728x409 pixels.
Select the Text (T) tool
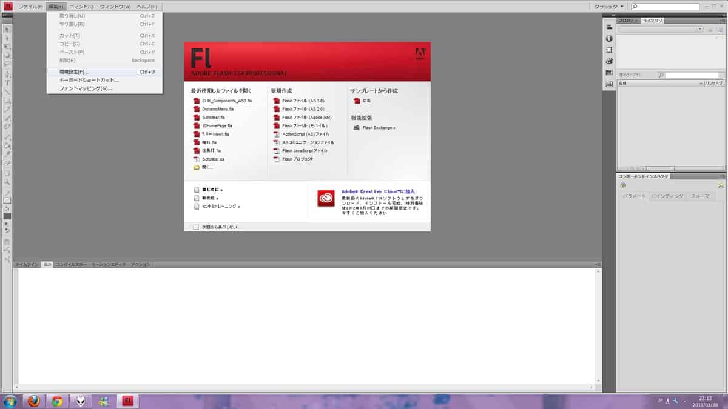coord(7,83)
